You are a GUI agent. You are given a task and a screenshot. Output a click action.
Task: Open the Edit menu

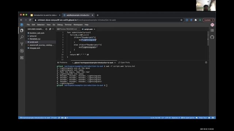pos(33,25)
